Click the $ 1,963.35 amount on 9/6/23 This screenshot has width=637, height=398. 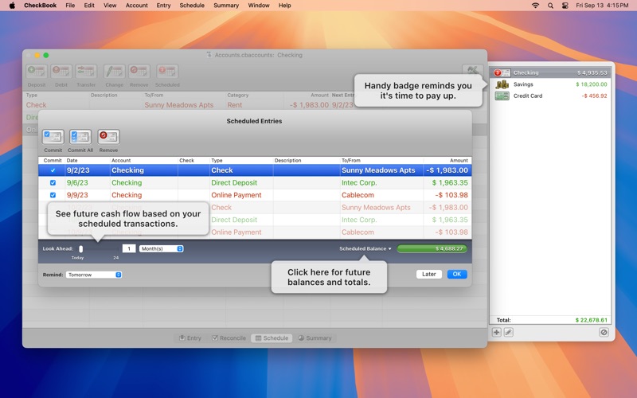coord(450,183)
